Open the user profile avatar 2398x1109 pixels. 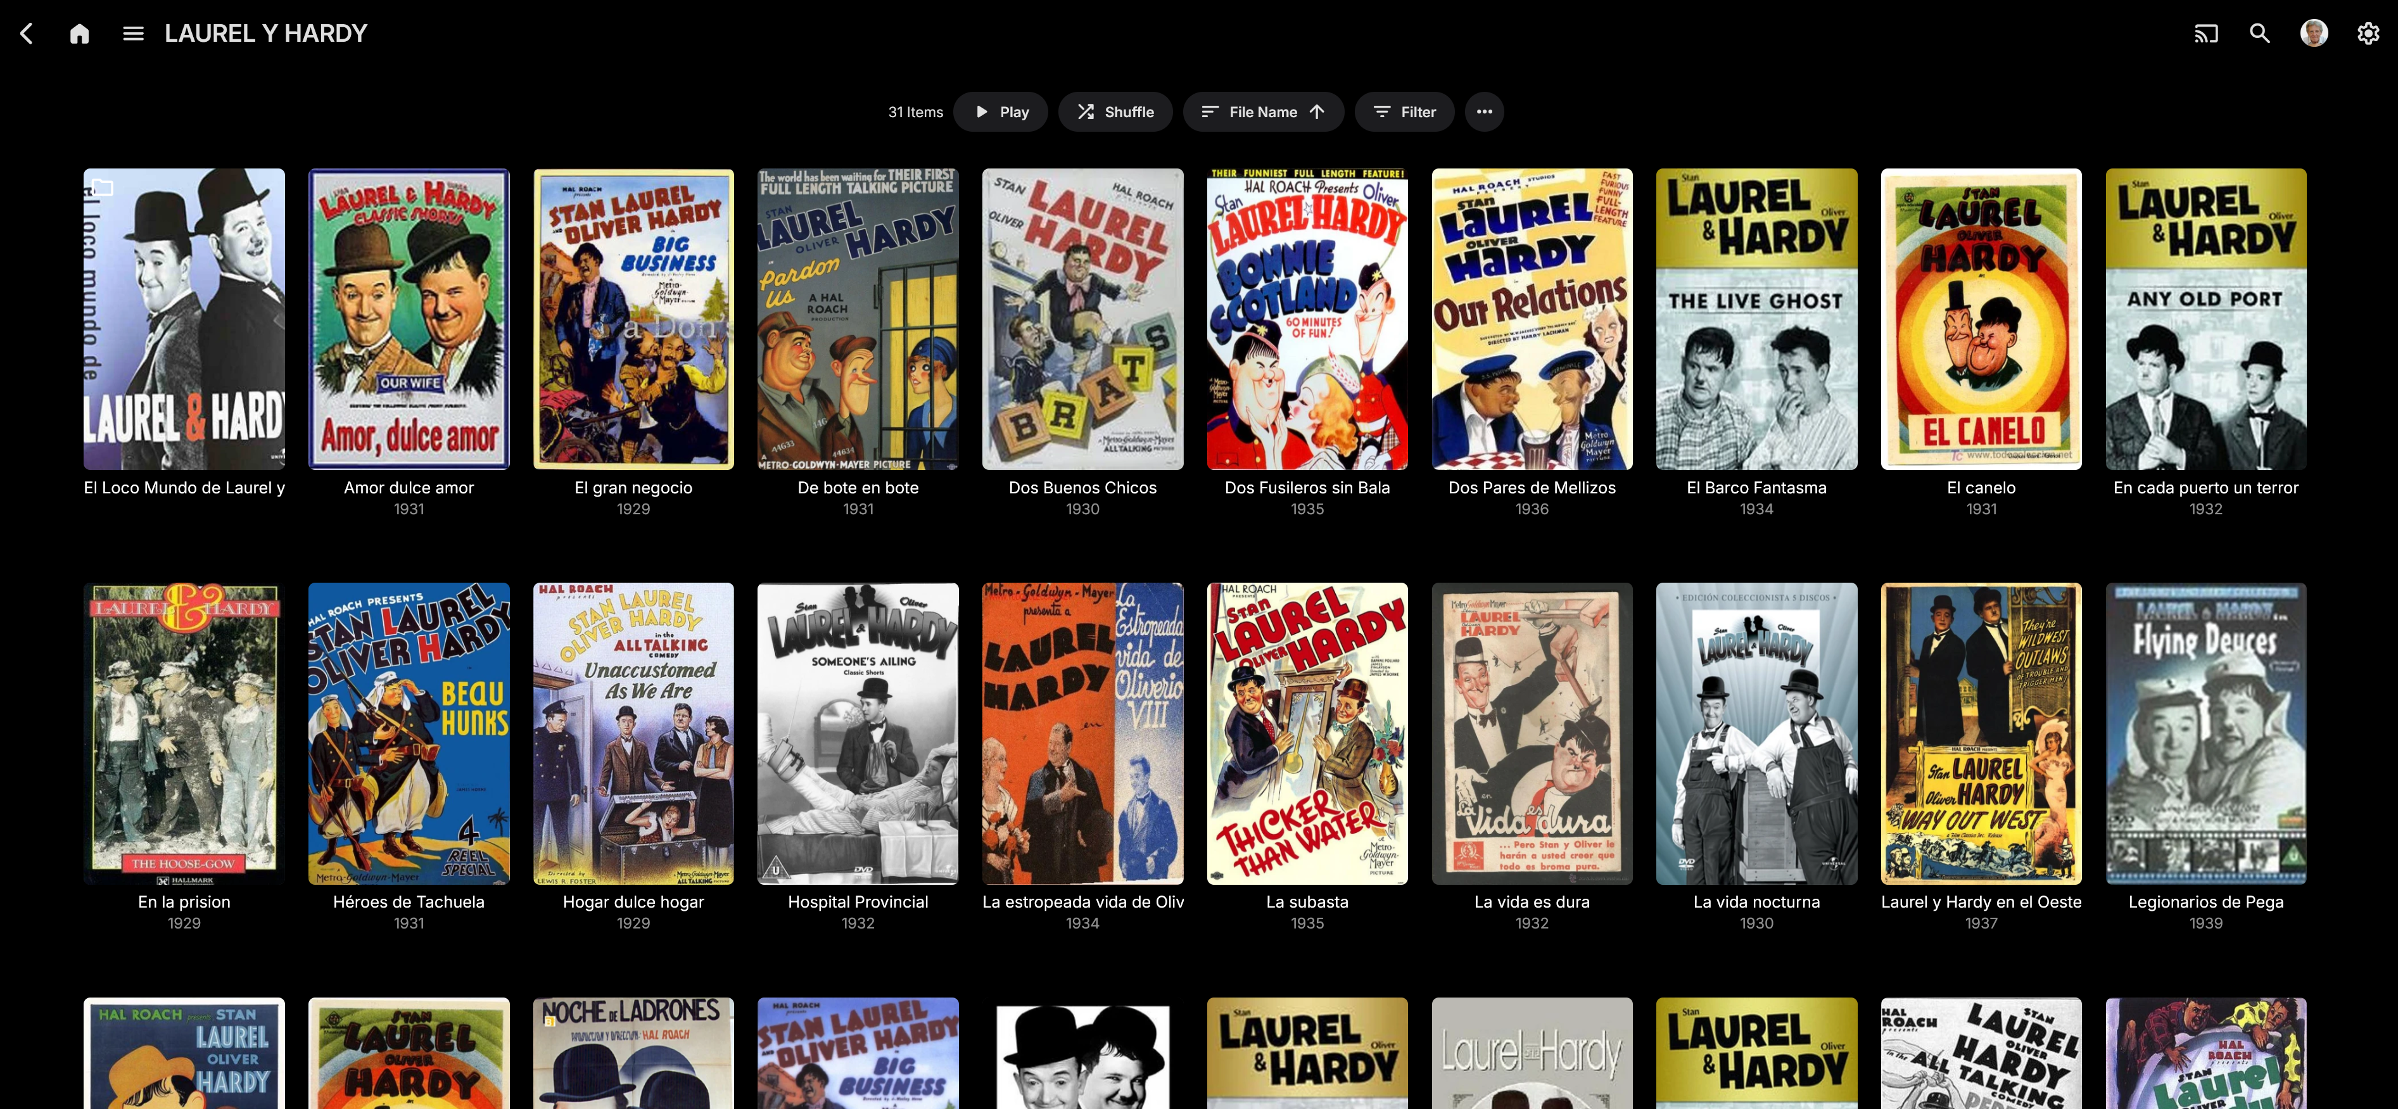(2313, 34)
